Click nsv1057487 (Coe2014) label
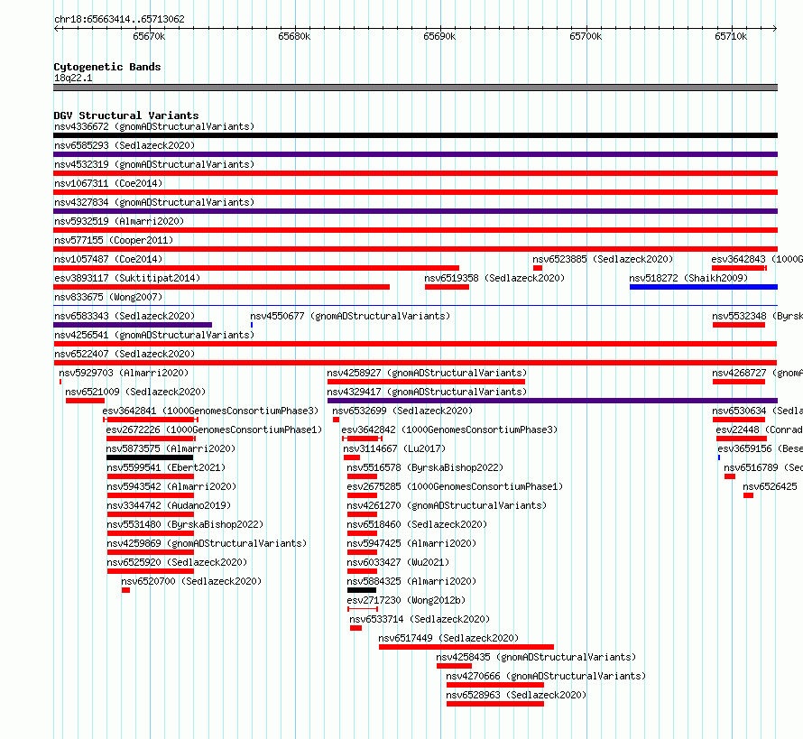803x739 pixels. click(108, 259)
